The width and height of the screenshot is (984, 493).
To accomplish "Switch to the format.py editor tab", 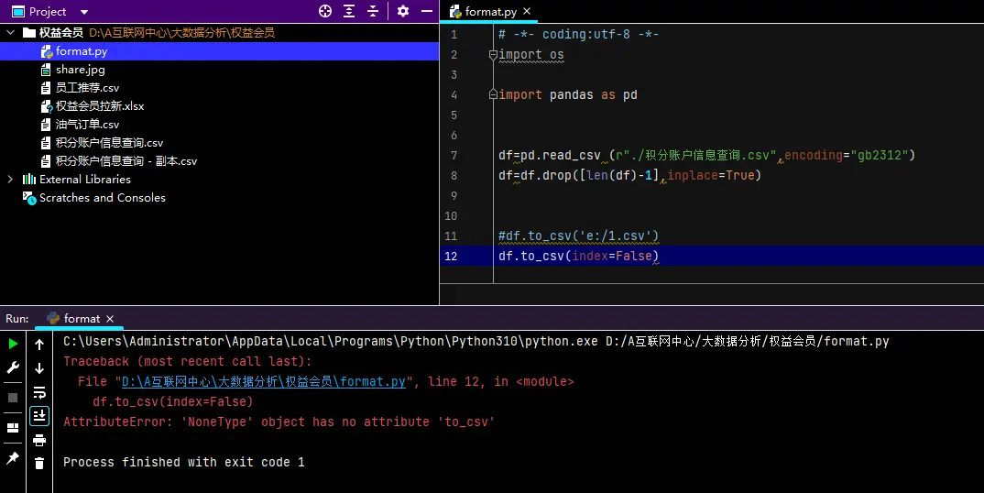I will point(491,11).
